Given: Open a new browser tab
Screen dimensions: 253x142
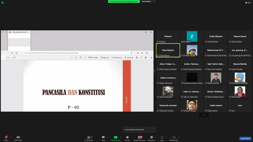Looking at the screenshot, I should 32,32.
